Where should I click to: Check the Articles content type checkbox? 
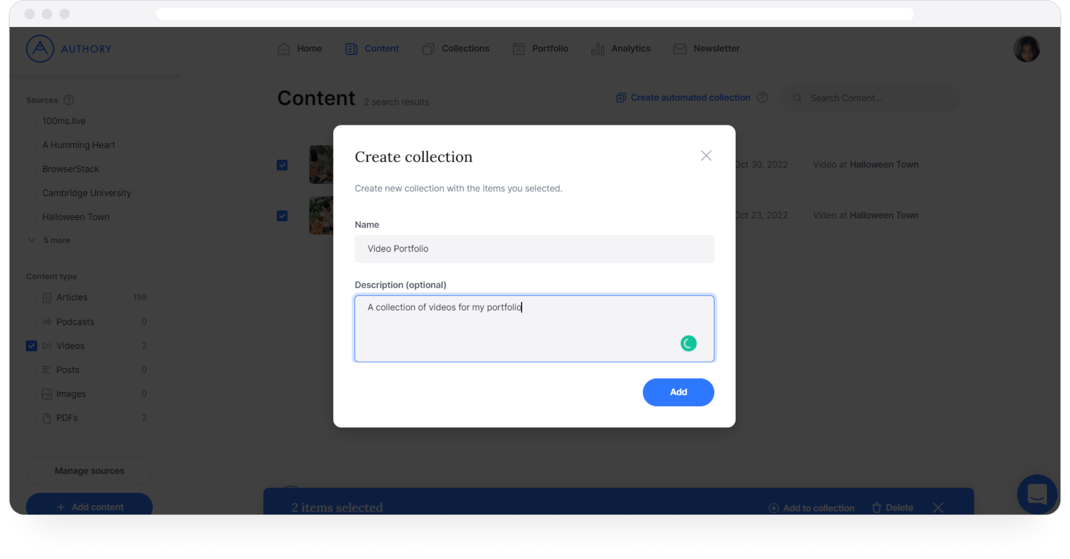point(31,297)
